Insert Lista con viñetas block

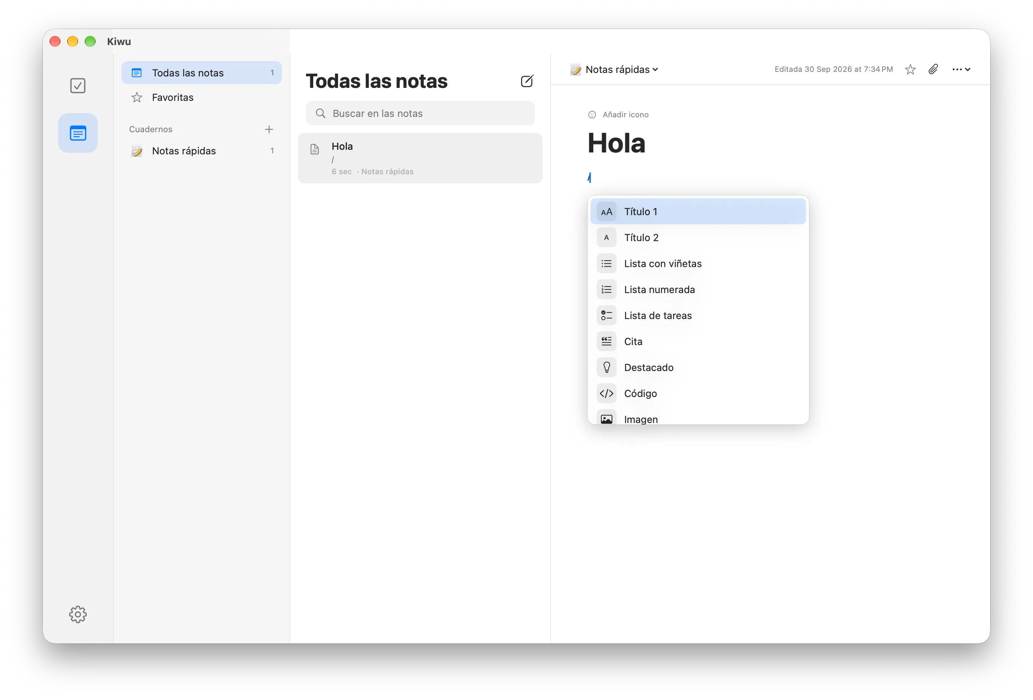(698, 264)
